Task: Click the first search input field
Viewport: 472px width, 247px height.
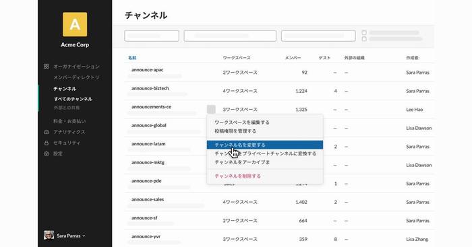Action: point(152,36)
